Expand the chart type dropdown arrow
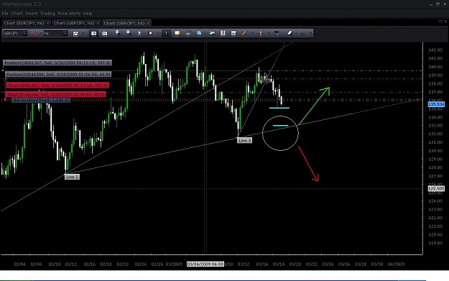 point(83,34)
